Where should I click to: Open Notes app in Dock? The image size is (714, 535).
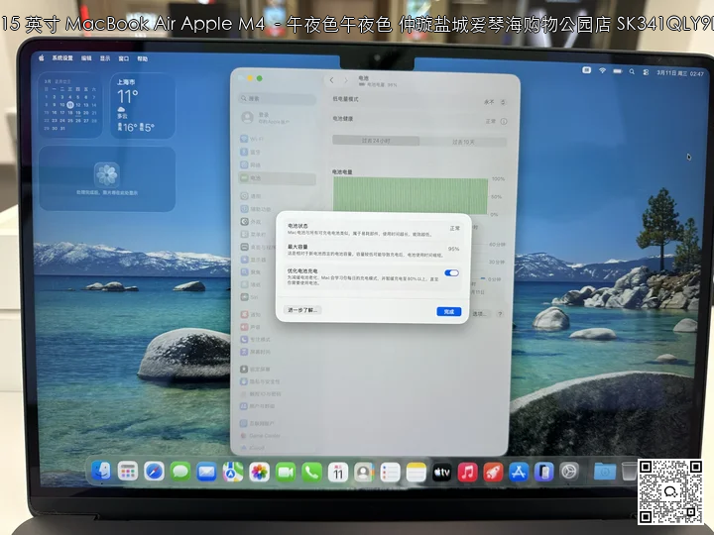[x=416, y=473]
